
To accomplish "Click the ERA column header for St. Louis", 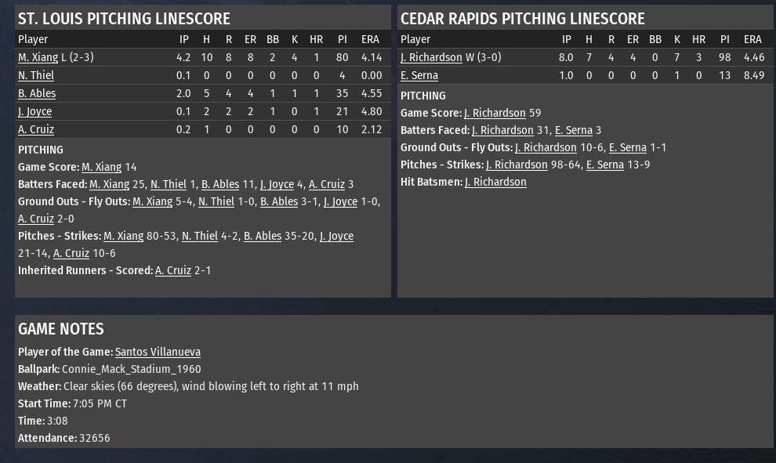I will tap(371, 38).
